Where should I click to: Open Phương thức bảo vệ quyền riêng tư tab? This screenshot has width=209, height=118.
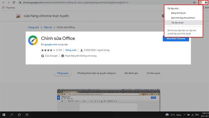(x=96, y=73)
